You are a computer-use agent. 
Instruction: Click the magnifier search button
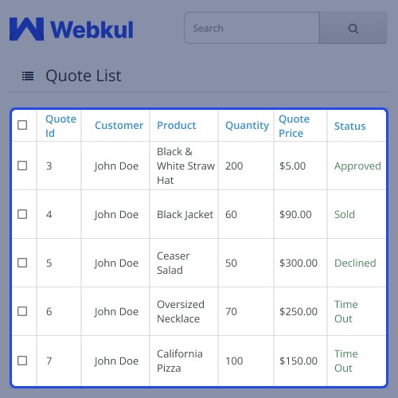click(353, 28)
